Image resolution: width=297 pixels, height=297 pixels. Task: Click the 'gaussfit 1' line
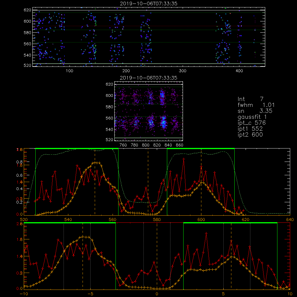coord(252,117)
